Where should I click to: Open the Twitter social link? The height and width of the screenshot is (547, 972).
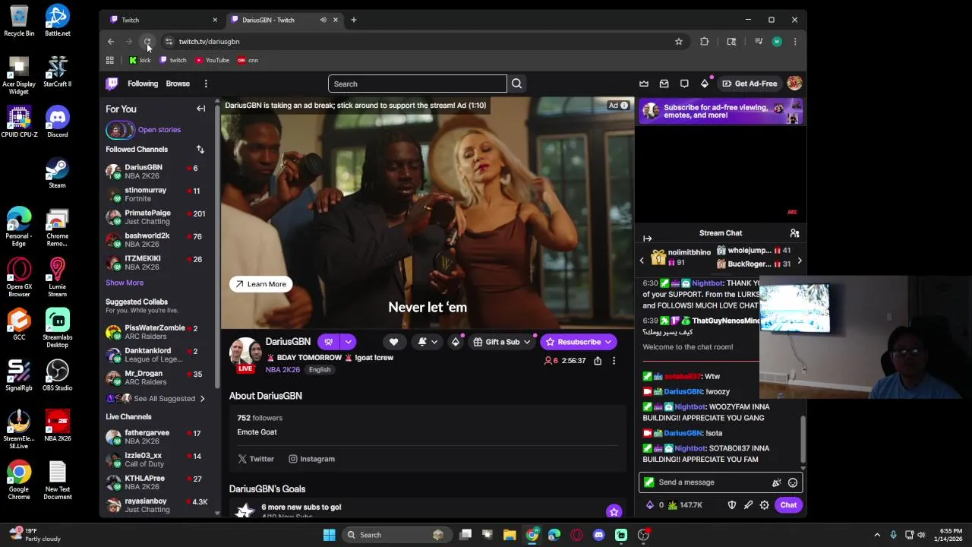pos(256,459)
